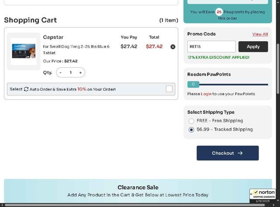This screenshot has height=207, width=280.
Task: Decrease Capstar quantity with minus button
Action: pyautogui.click(x=60, y=73)
